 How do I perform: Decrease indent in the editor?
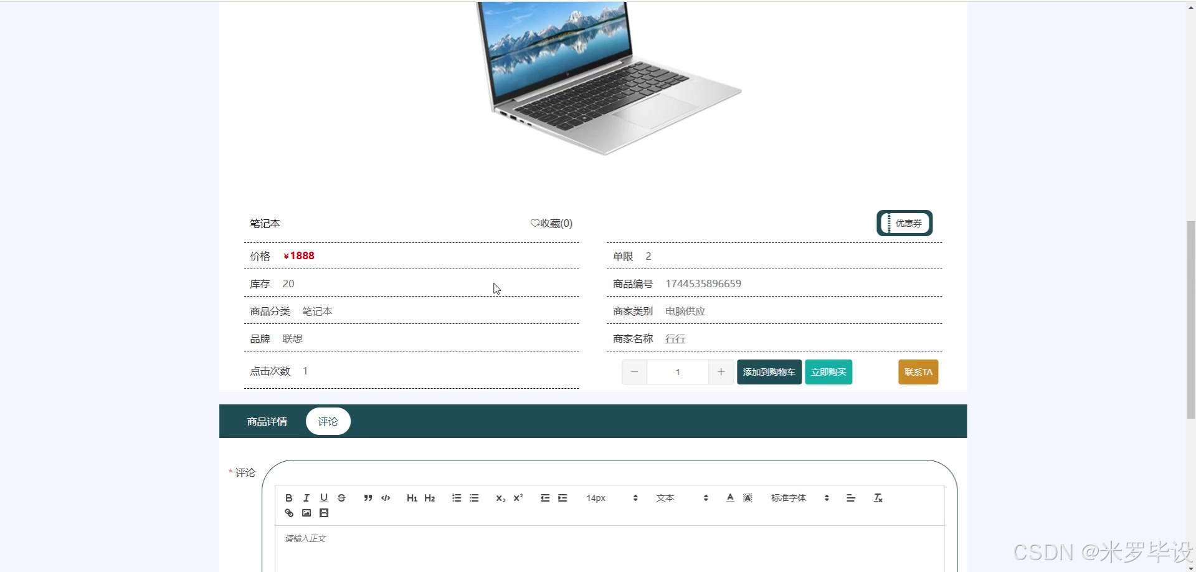(545, 498)
